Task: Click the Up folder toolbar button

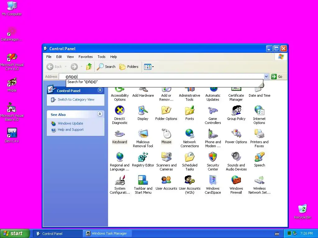Action: [x=89, y=67]
